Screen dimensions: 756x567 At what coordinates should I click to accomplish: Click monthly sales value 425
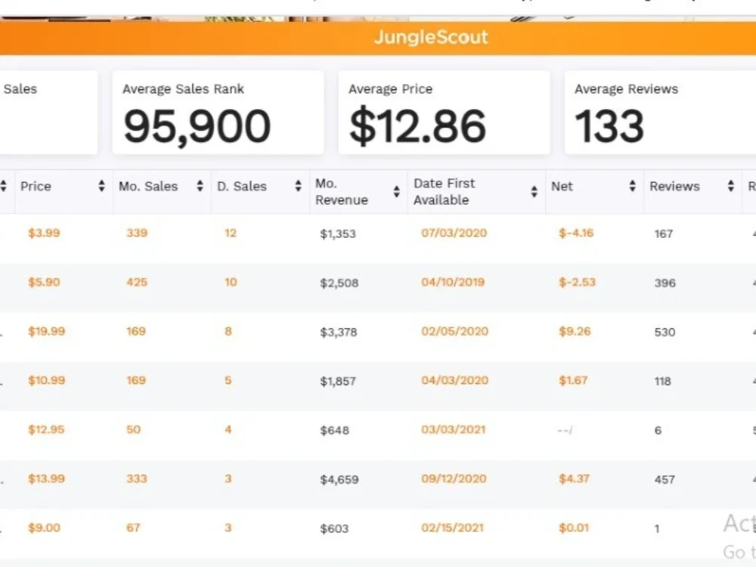[137, 282]
